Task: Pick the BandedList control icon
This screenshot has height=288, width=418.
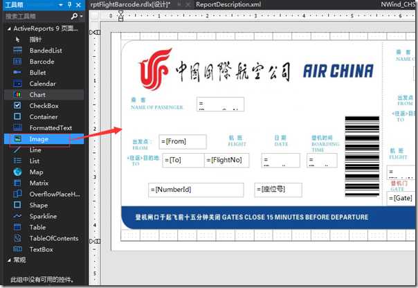Action: pyautogui.click(x=17, y=51)
